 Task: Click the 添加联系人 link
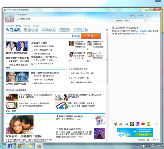point(144,31)
